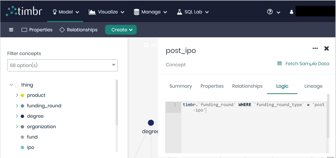This screenshot has height=158, width=336.
Task: Switch to the Lineage tab
Action: click(313, 86)
